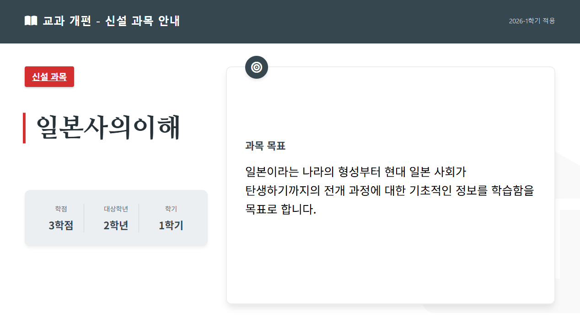Viewport: 580px width, 324px height.
Task: Click the 학기 label
Action: pos(171,209)
